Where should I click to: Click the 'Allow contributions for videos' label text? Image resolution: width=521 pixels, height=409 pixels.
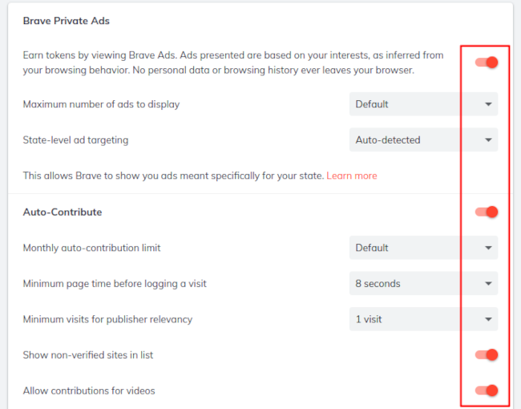tap(89, 391)
